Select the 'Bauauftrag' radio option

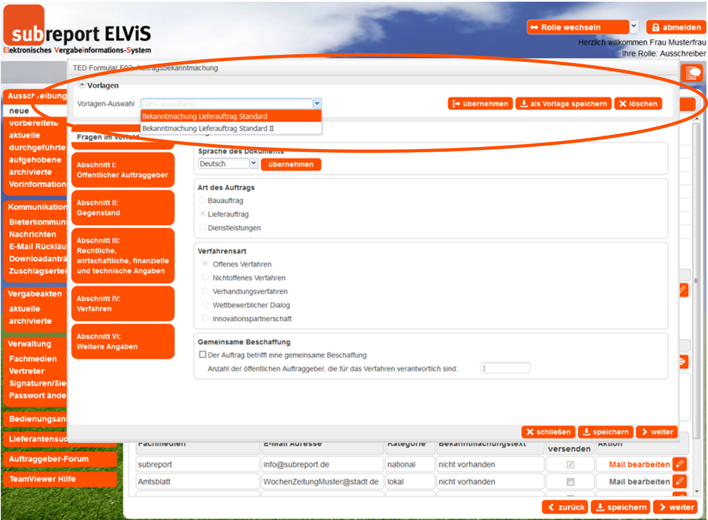click(x=203, y=201)
